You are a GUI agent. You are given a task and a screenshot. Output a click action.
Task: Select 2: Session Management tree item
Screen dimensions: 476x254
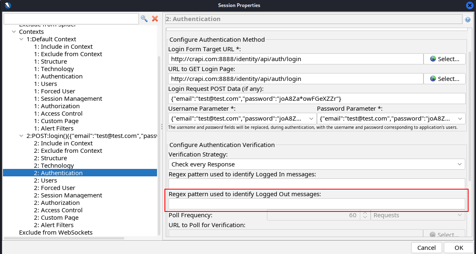pyautogui.click(x=68, y=195)
